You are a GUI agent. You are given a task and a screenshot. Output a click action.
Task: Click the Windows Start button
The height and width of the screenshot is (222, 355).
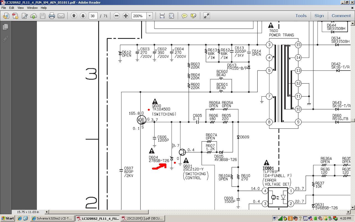pos(7,218)
